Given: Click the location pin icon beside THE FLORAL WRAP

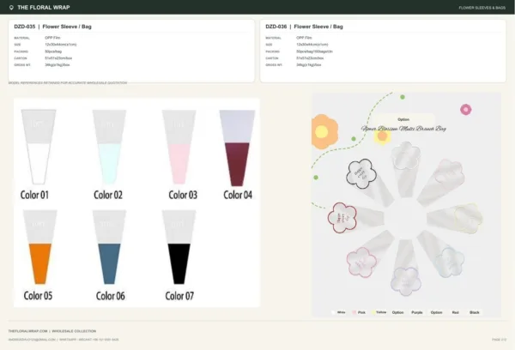Looking at the screenshot, I should 11,8.
